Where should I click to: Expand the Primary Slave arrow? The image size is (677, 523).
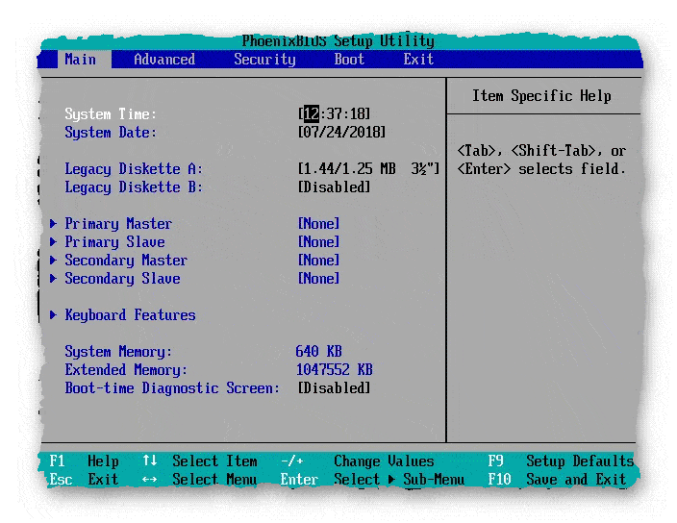[x=53, y=241]
